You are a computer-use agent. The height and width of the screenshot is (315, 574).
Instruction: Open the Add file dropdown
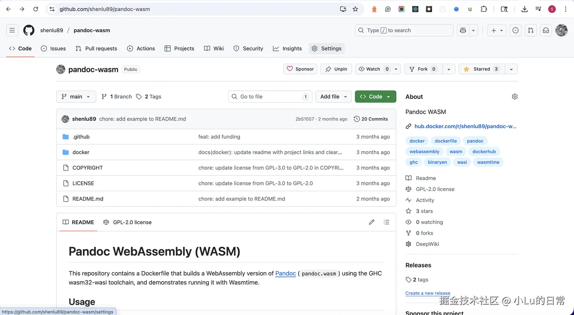(x=334, y=97)
